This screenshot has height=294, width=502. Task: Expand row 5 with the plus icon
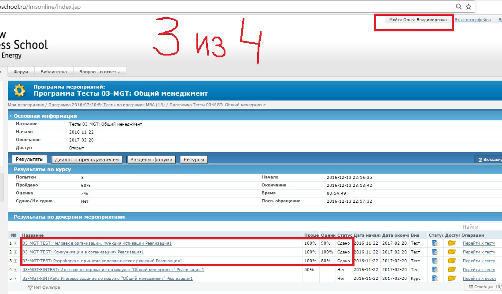point(15,279)
